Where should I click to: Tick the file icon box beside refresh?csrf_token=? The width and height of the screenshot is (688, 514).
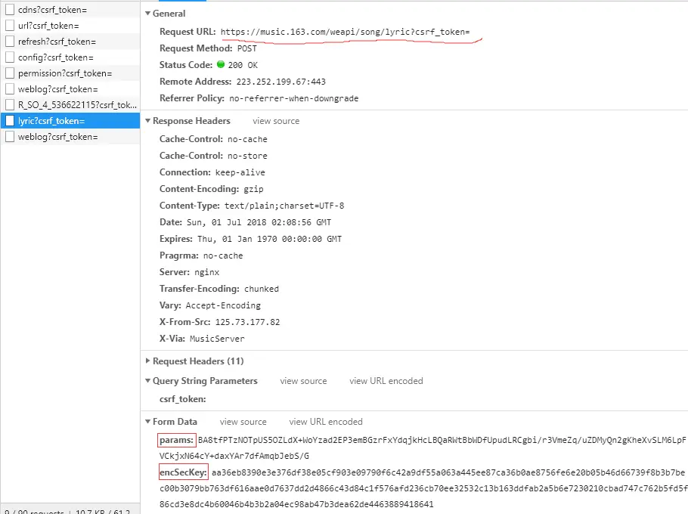10,42
